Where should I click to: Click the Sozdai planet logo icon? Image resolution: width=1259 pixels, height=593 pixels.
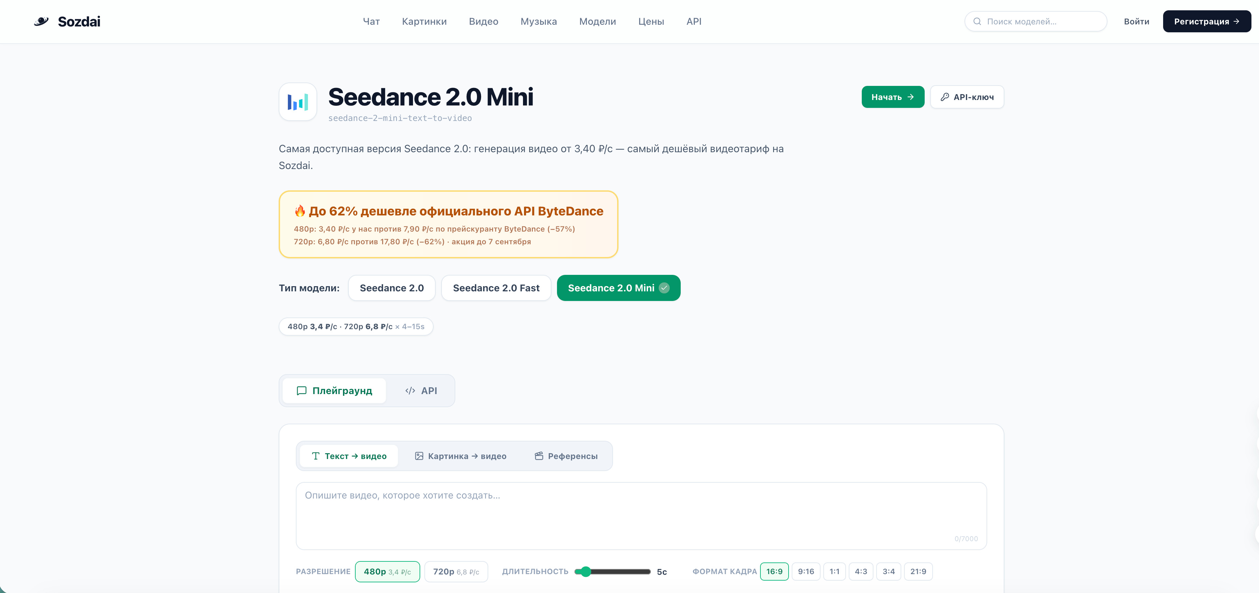tap(42, 21)
